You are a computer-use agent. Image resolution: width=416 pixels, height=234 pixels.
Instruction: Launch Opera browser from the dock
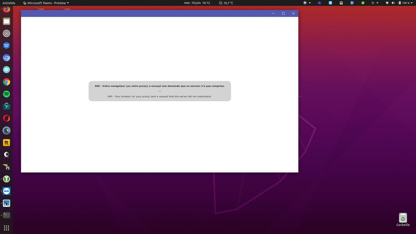(x=6, y=118)
